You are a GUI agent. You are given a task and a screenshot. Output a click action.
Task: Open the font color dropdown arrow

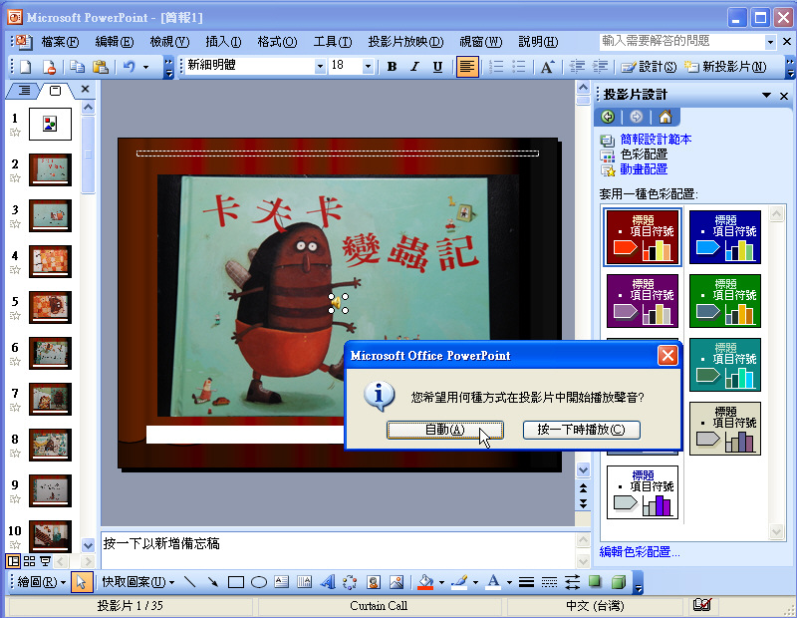pos(509,582)
